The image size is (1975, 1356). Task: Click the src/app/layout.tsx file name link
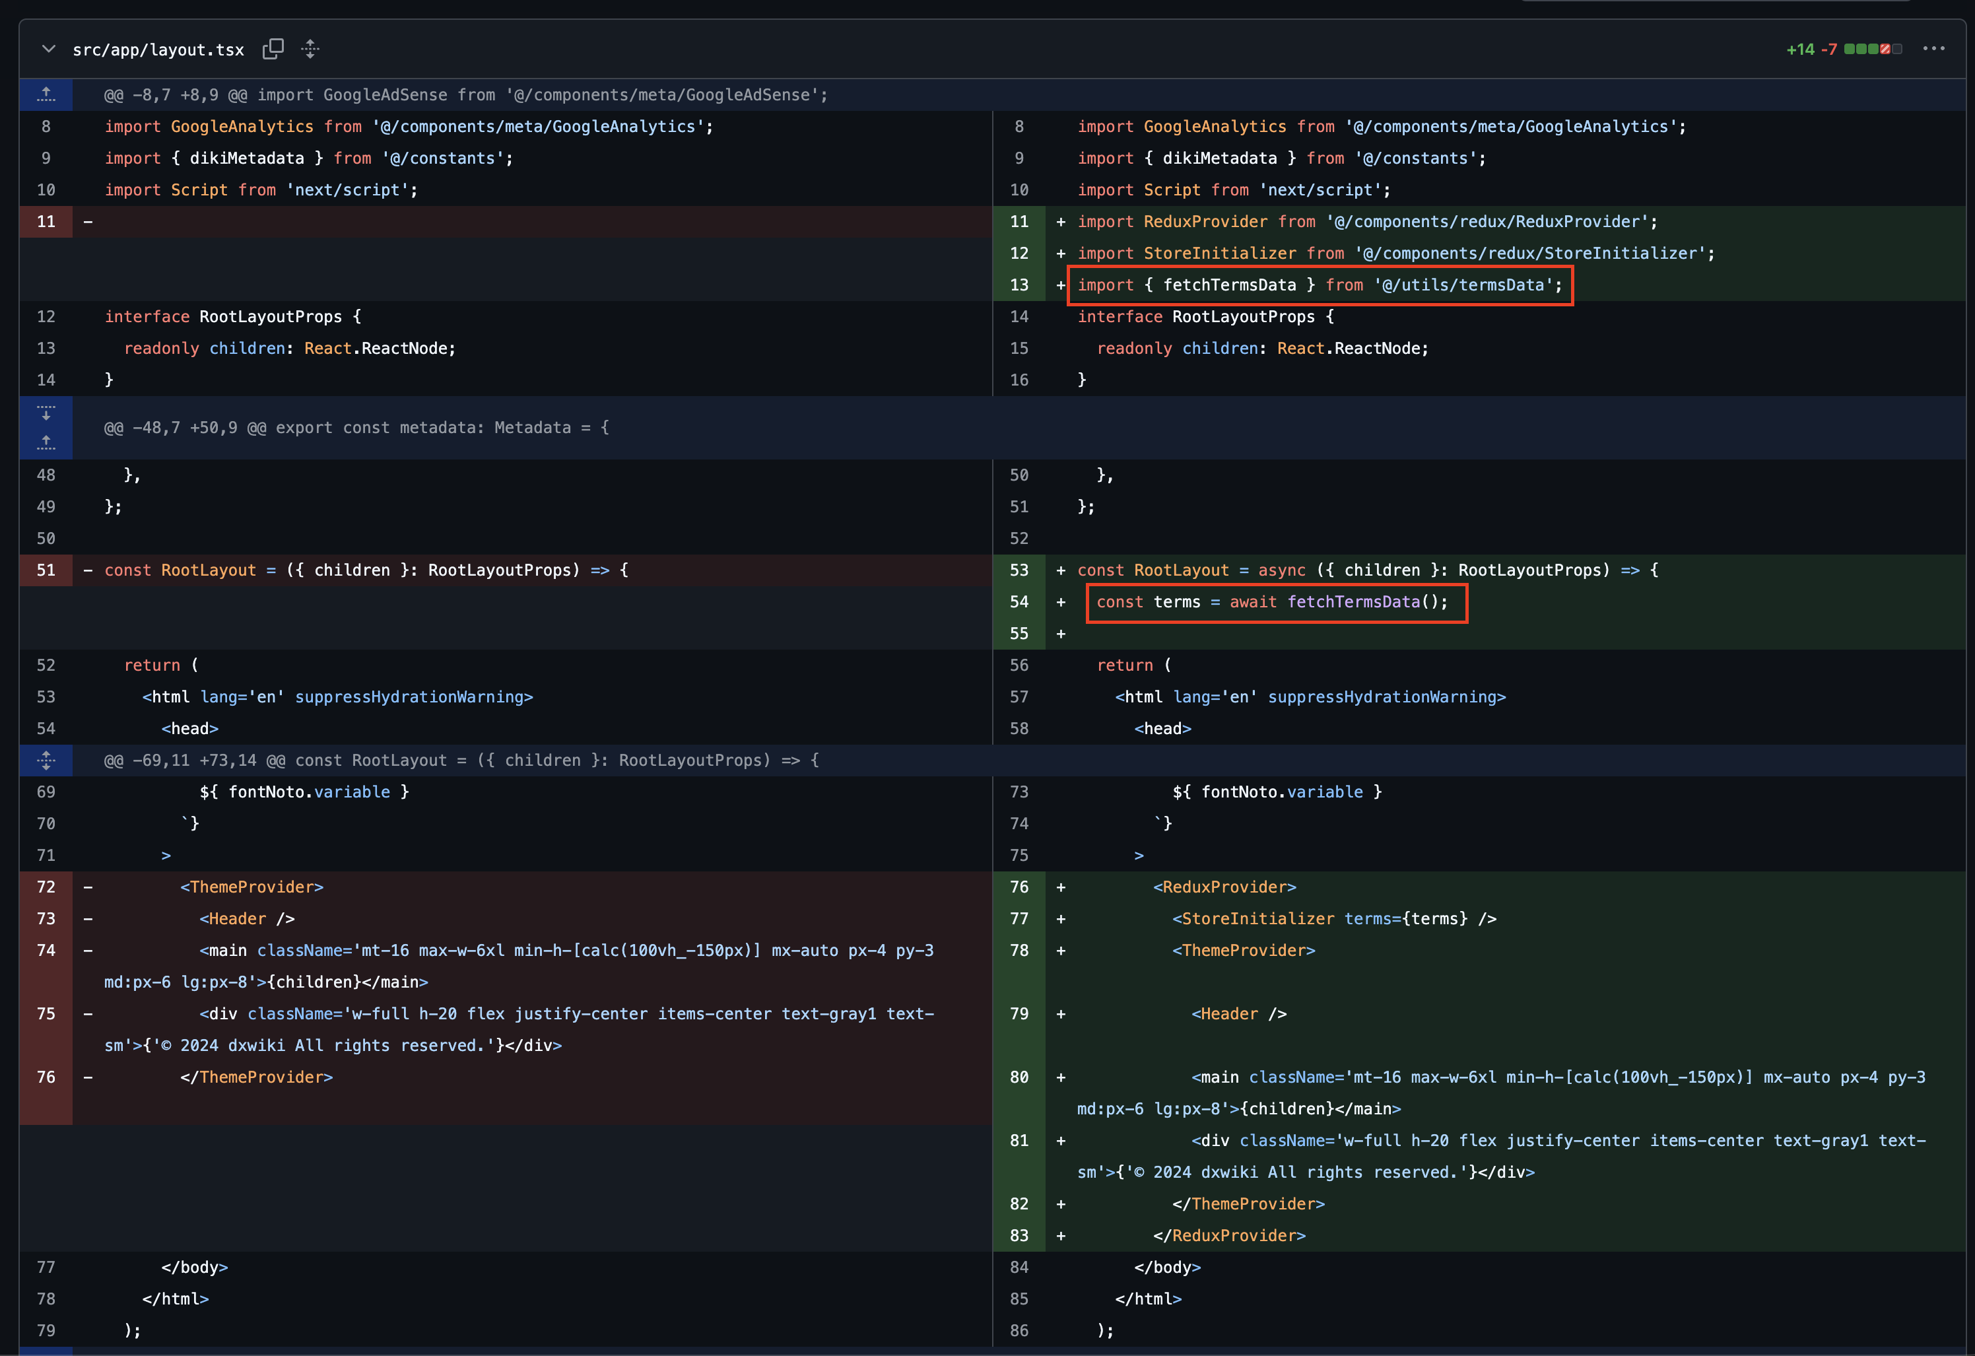coord(158,50)
